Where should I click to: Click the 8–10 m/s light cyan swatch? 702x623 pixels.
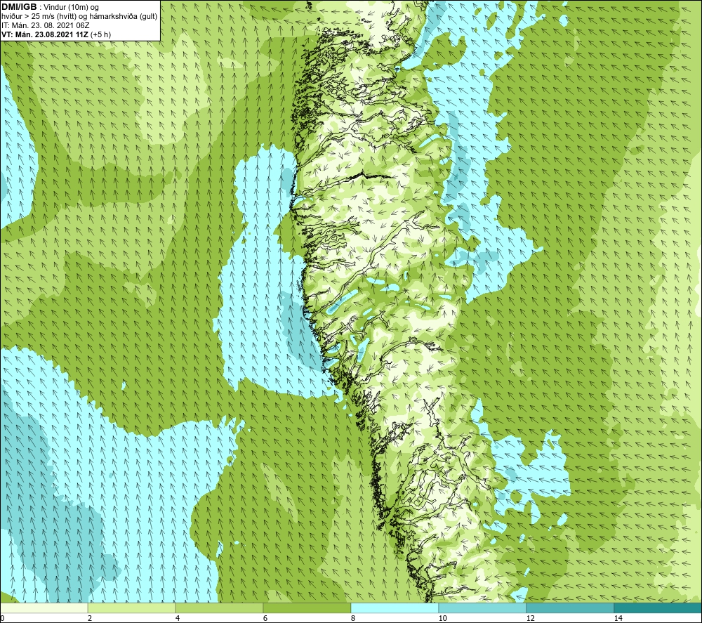coord(395,608)
